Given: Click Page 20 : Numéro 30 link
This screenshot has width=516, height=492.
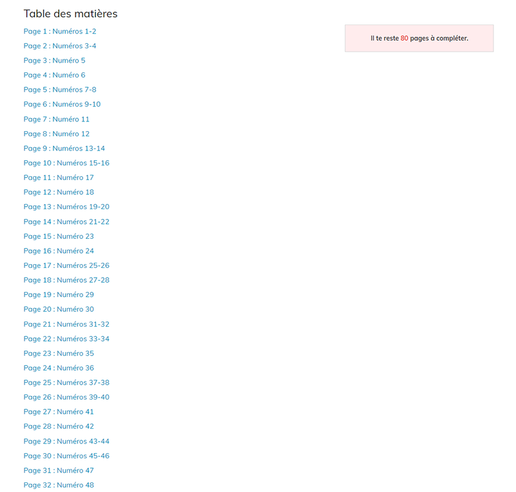Looking at the screenshot, I should coord(59,309).
